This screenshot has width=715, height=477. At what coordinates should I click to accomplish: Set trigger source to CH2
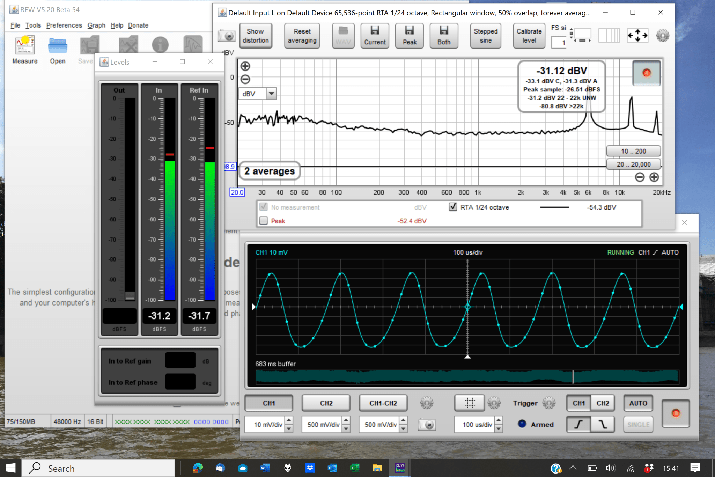tap(603, 403)
